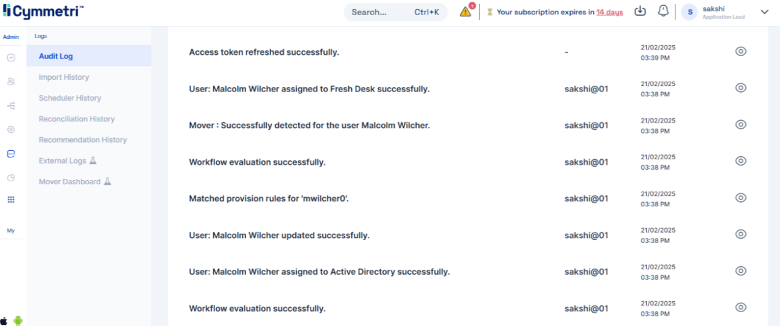
Task: Open the notifications bell
Action: tap(663, 12)
